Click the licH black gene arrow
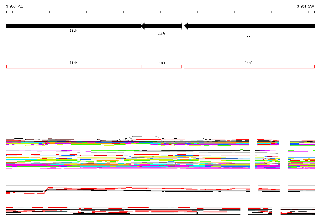This screenshot has width=321, height=224. (x=74, y=26)
